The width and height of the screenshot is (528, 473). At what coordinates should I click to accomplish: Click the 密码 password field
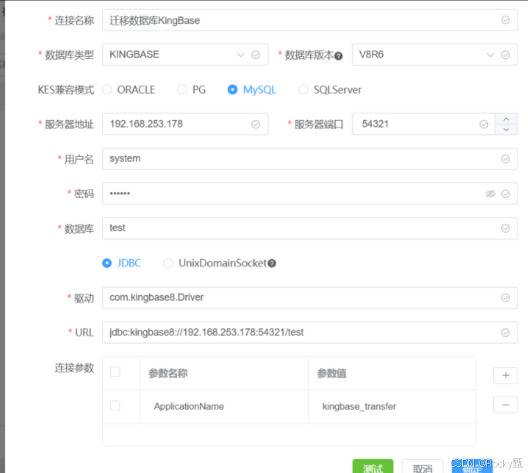tap(309, 194)
